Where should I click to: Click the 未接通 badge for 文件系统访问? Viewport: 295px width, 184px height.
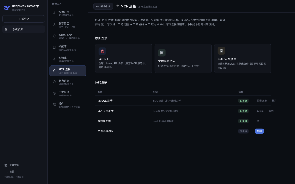(x=243, y=131)
